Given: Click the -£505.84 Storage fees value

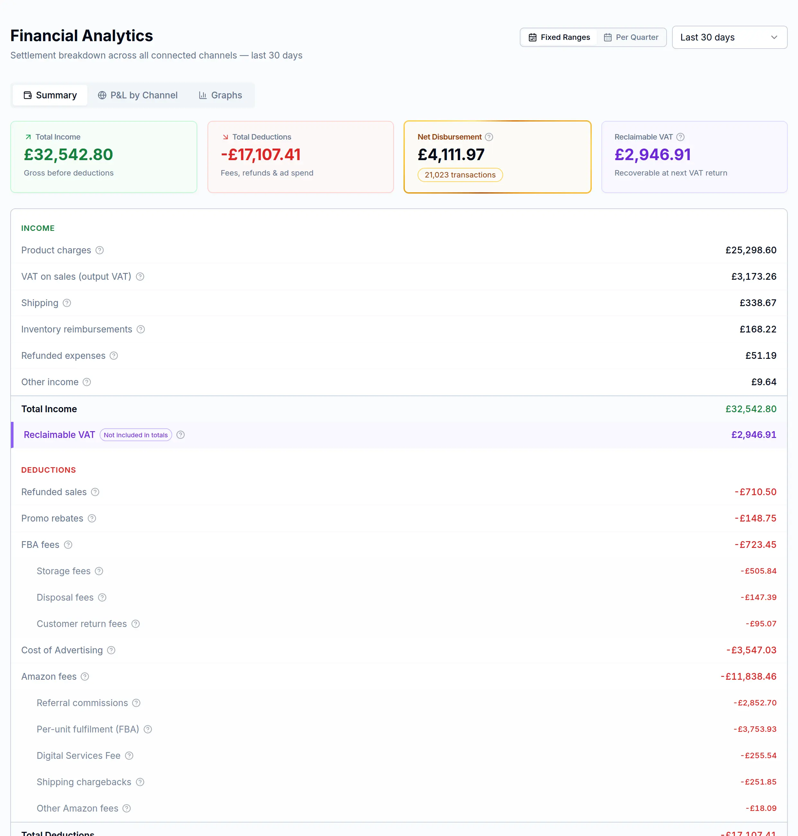Looking at the screenshot, I should click(x=758, y=571).
